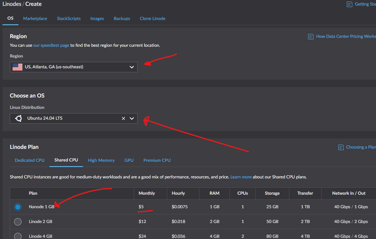The image size is (376, 239).
Task: Click the $12 monthly price cell
Action: 142,221
